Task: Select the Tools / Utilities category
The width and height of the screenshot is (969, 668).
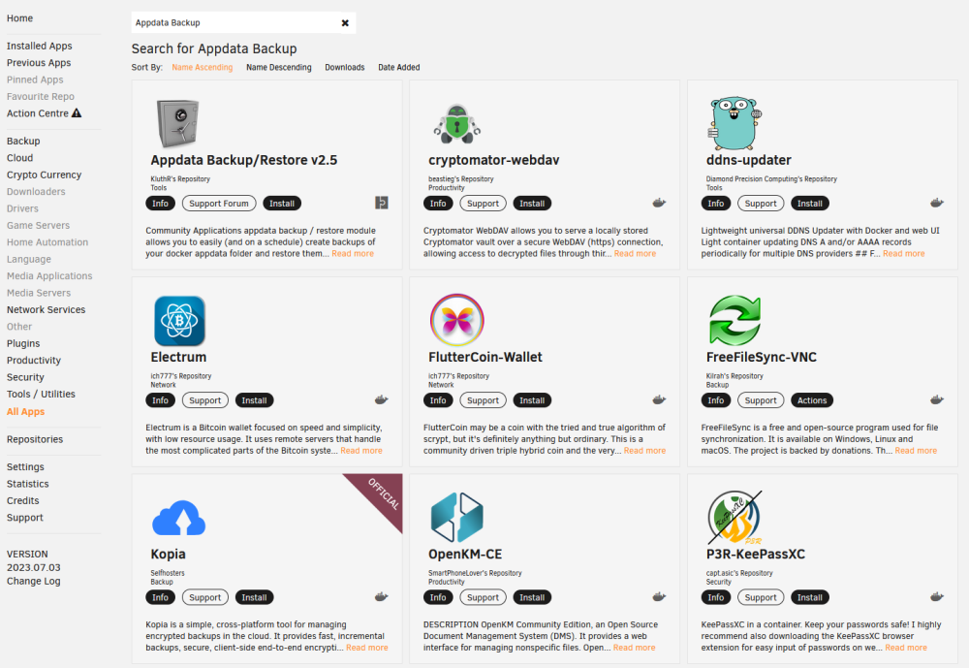Action: (41, 394)
